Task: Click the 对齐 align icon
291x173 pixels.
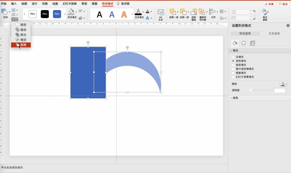Action: [212, 12]
